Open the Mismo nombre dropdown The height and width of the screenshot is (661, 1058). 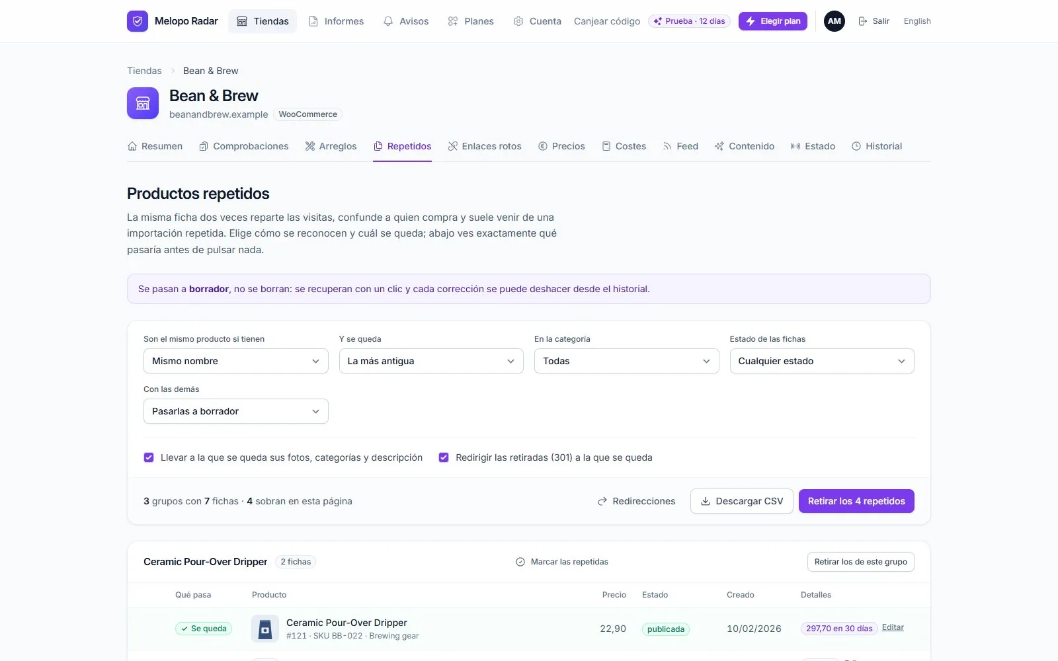236,361
